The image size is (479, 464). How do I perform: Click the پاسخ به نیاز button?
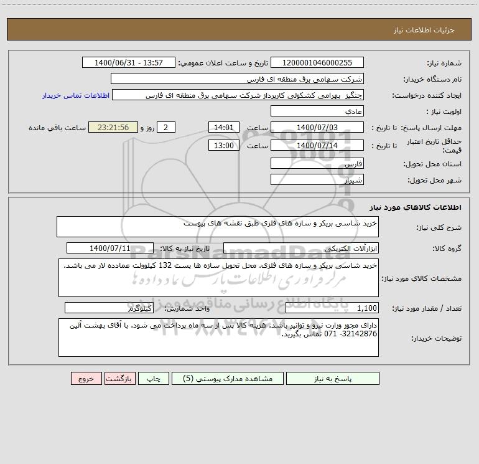(333, 378)
